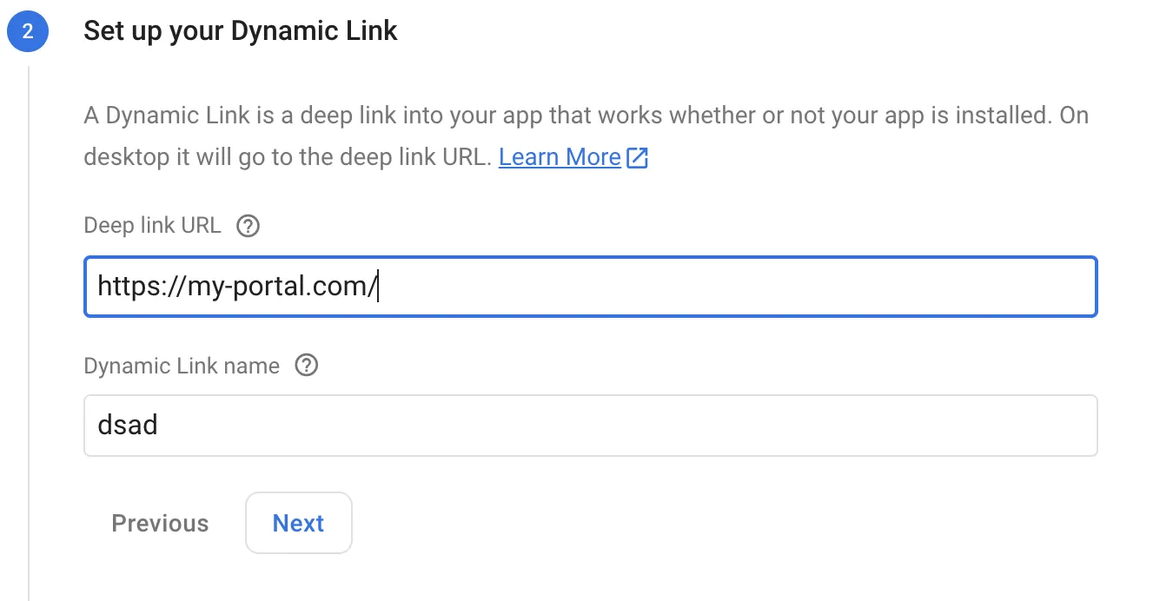This screenshot has height=601, width=1173.
Task: Click the "https://my-portal.com/" URL text
Action: pos(236,287)
